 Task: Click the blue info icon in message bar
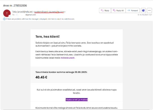pyautogui.click(x=4, y=19)
